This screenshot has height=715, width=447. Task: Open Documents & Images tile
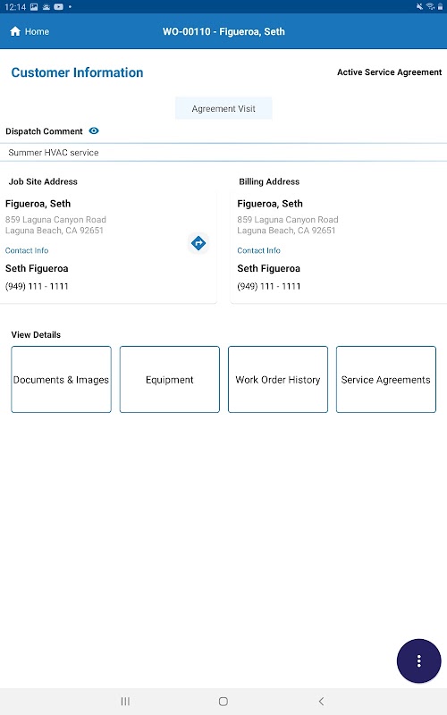coord(61,379)
